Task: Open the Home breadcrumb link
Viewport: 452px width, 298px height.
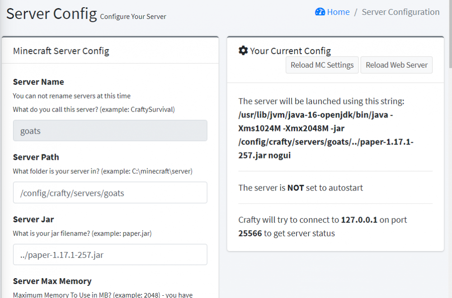Action: click(338, 12)
